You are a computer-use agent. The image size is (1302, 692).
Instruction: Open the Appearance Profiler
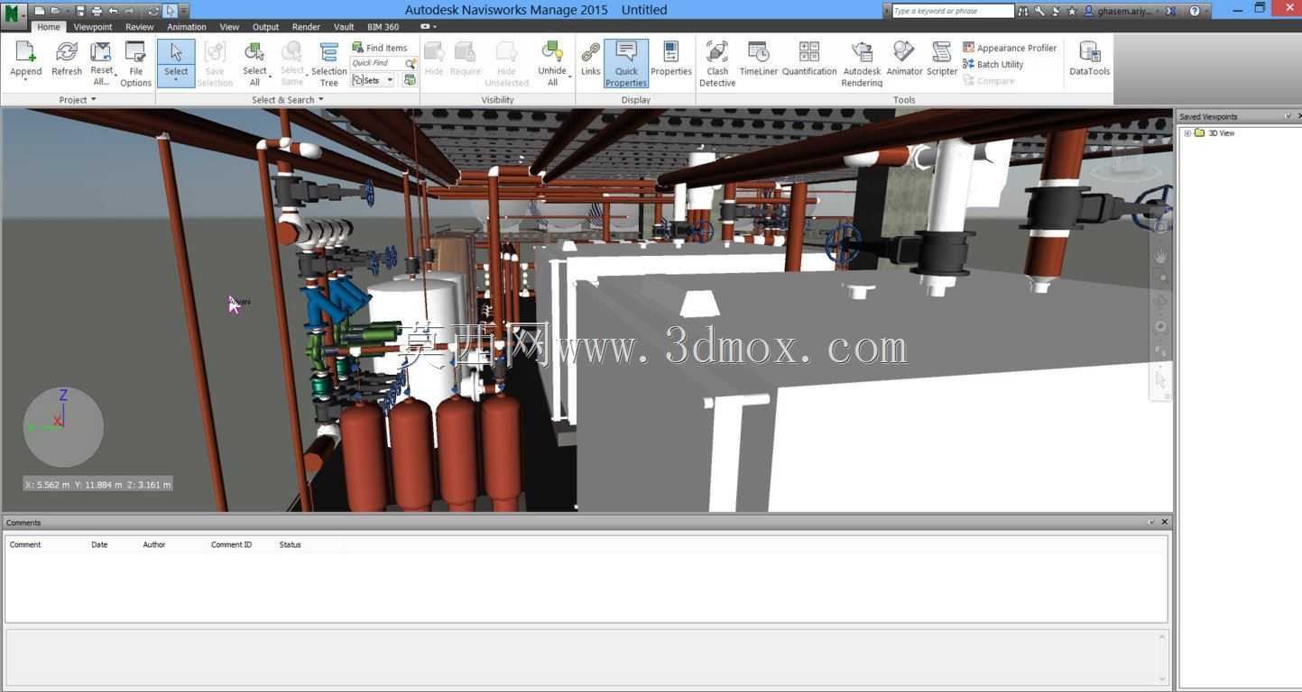click(x=1010, y=48)
